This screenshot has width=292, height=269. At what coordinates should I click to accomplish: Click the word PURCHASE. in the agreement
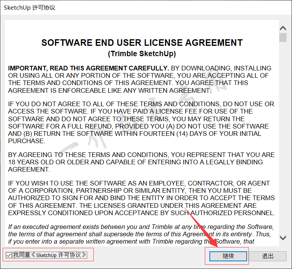[27, 141]
